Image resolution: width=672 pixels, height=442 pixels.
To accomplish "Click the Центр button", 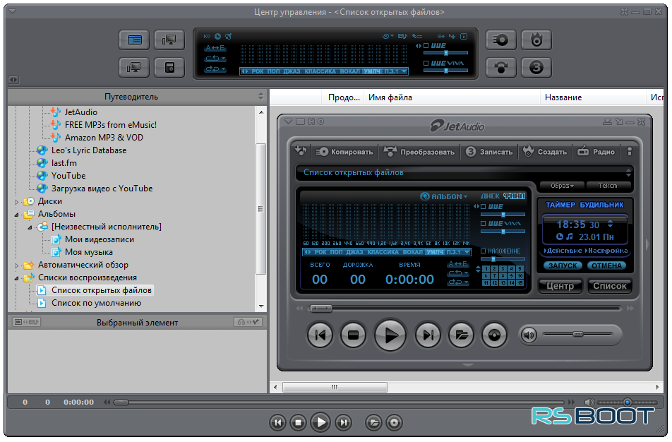I will pos(560,286).
